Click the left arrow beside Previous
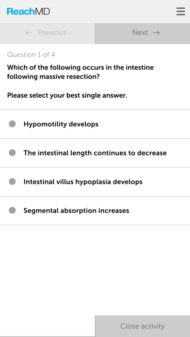 (29, 32)
